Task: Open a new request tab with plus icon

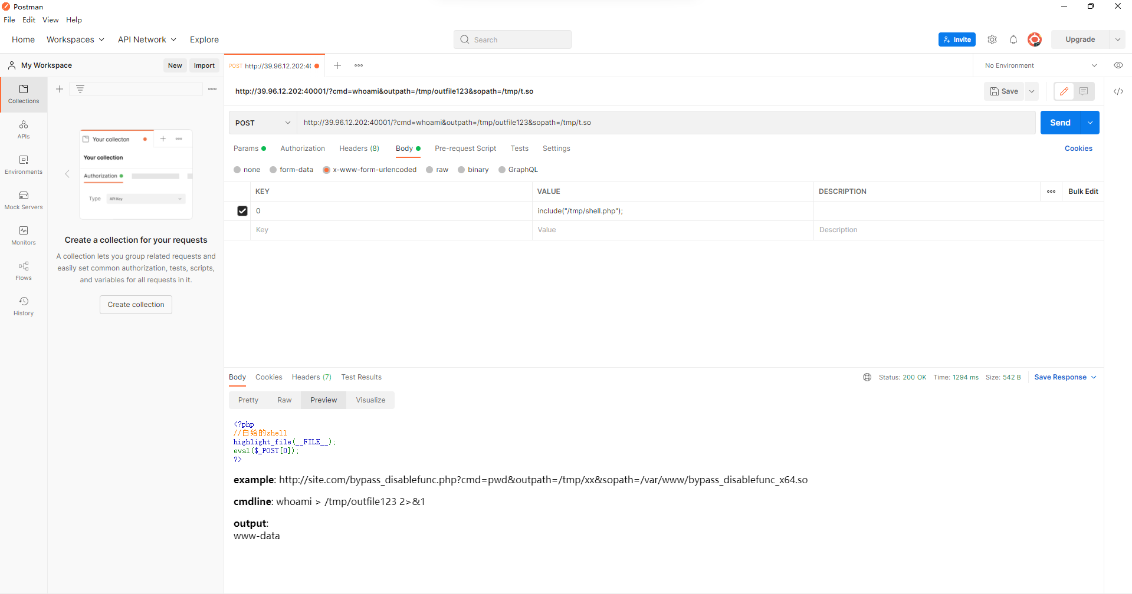Action: coord(337,65)
